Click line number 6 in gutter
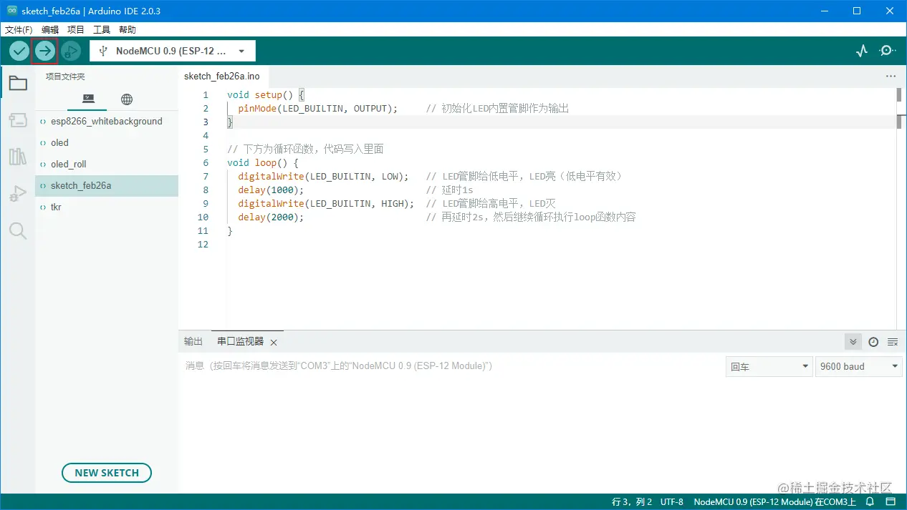This screenshot has width=907, height=510. pos(206,162)
